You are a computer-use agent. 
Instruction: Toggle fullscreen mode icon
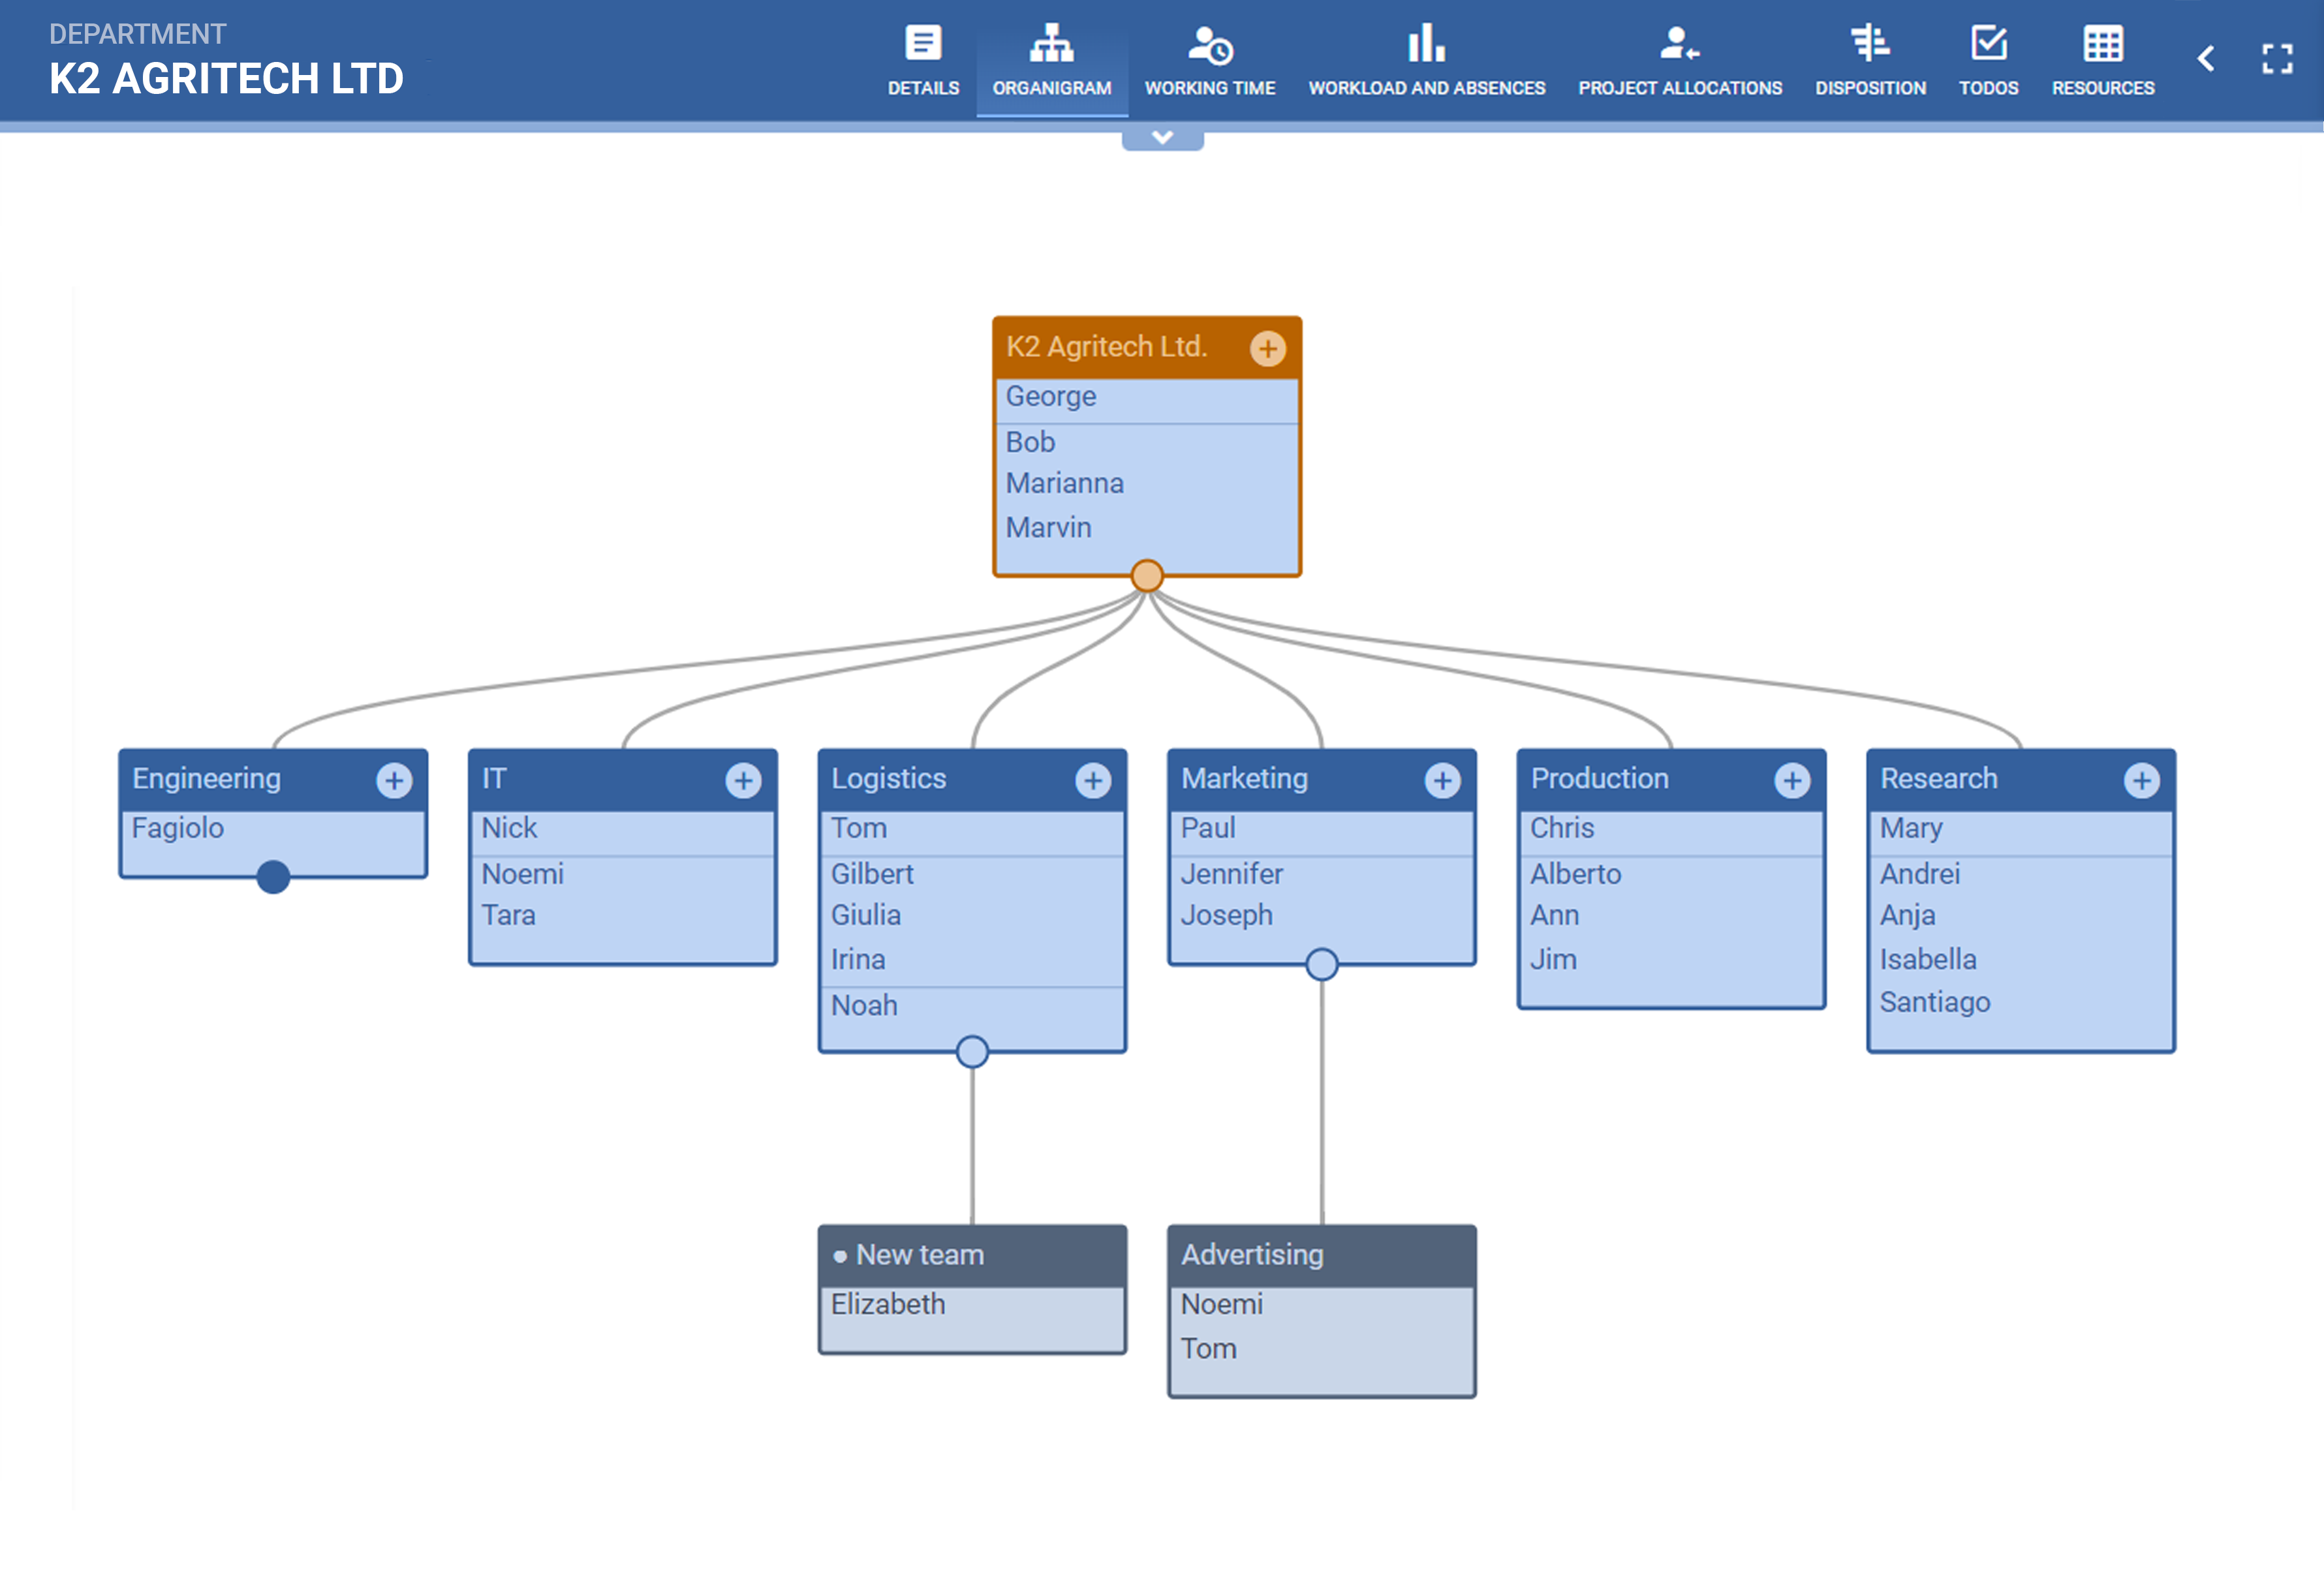[2277, 58]
